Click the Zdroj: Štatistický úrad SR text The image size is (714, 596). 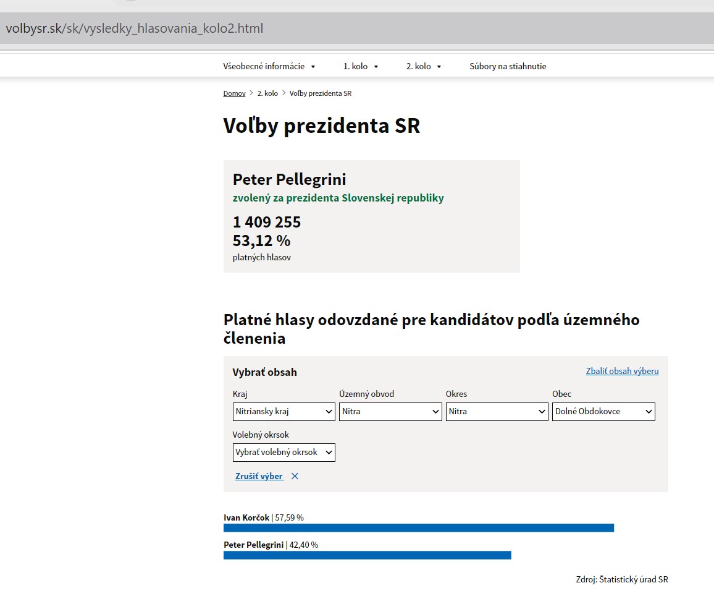point(621,579)
